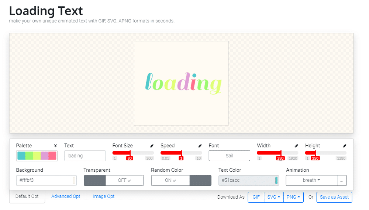Image resolution: width=369 pixels, height=210 pixels.
Task: Click the edit pencil icon beside Font Size
Action: (152, 146)
